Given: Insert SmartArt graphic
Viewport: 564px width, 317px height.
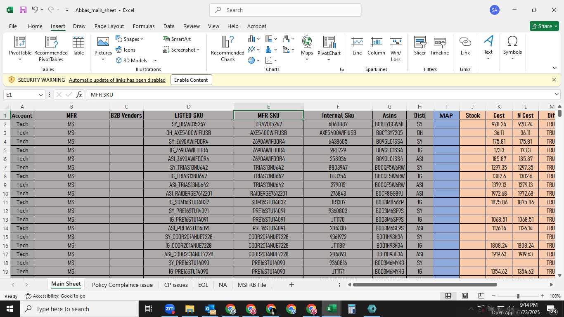Looking at the screenshot, I should (x=177, y=39).
